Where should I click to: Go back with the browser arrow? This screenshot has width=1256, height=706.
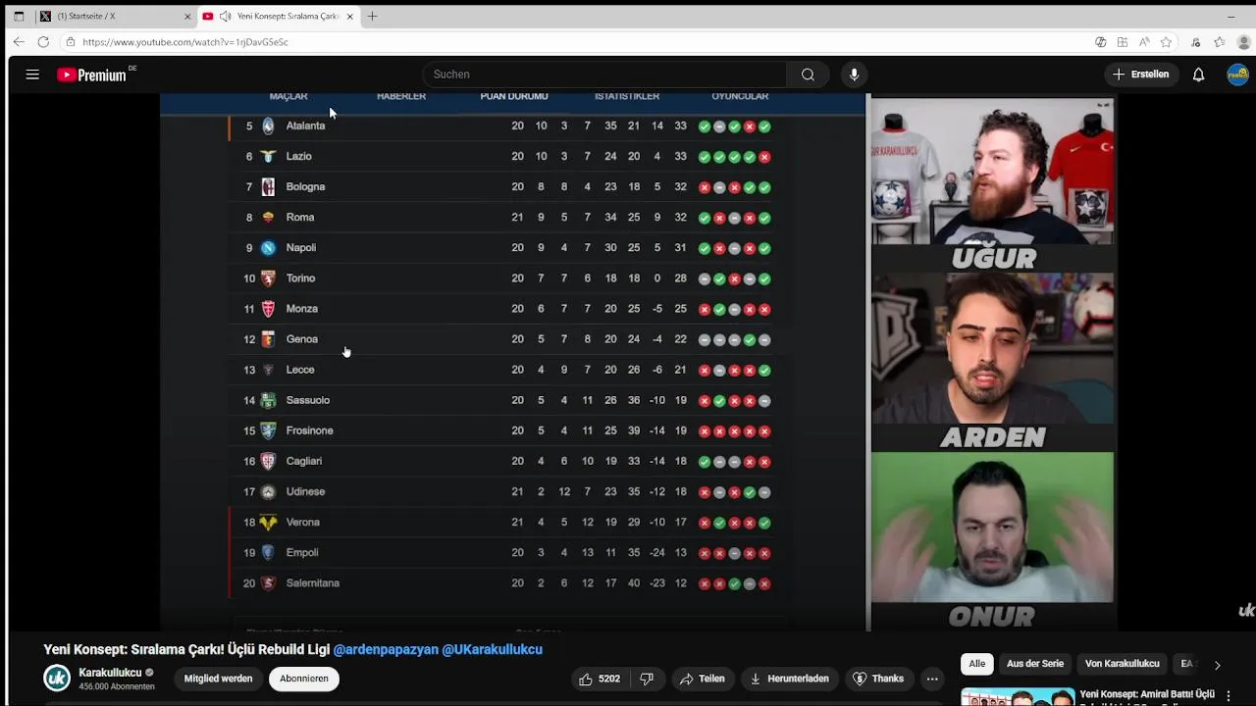[x=19, y=42]
